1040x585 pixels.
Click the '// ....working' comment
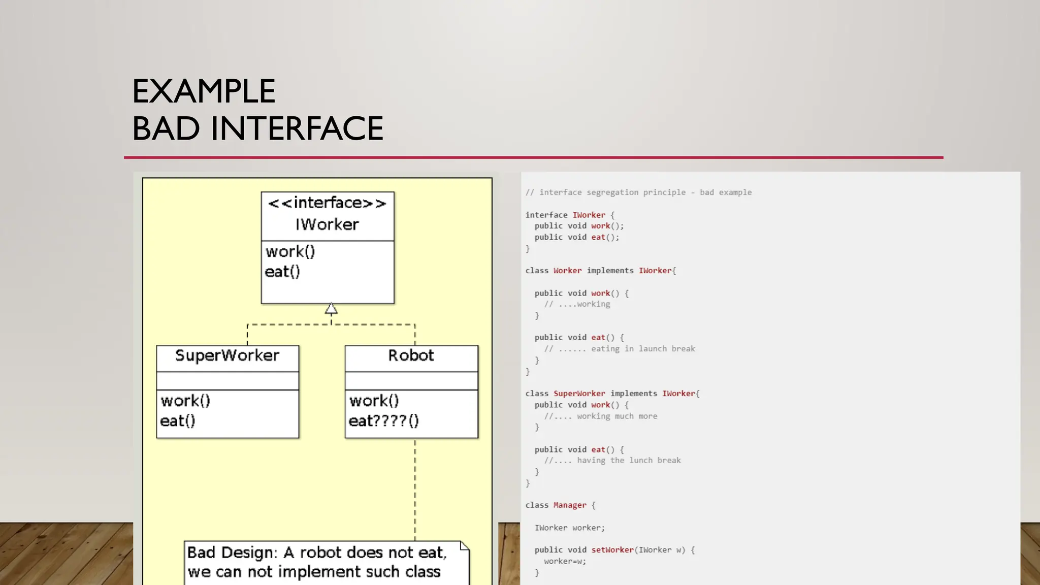pyautogui.click(x=577, y=304)
